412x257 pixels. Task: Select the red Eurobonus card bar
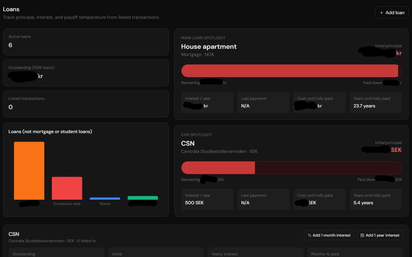point(67,188)
